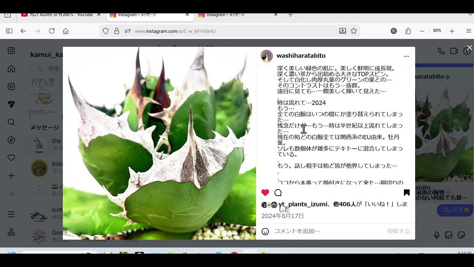This screenshot has height=267, width=474.
Task: Open Messages paper-plane icon in sidebar
Action: (x=11, y=105)
